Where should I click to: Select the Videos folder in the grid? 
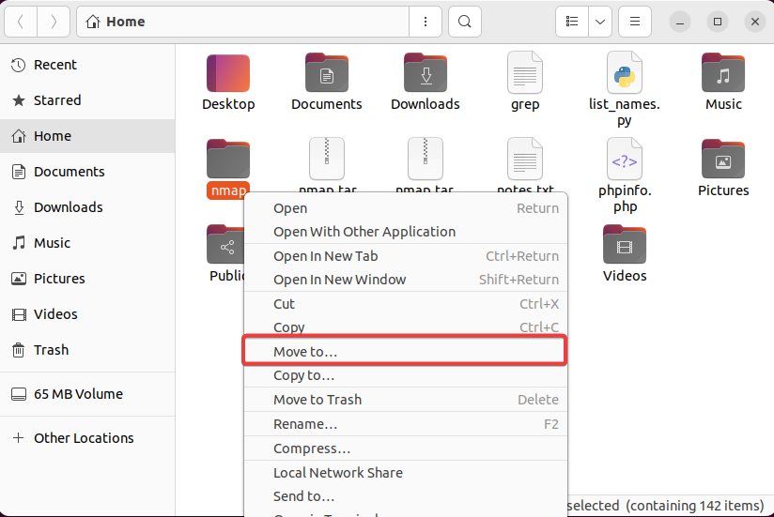click(625, 253)
